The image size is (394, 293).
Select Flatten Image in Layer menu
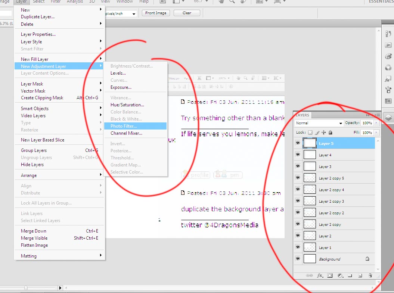[34, 245]
